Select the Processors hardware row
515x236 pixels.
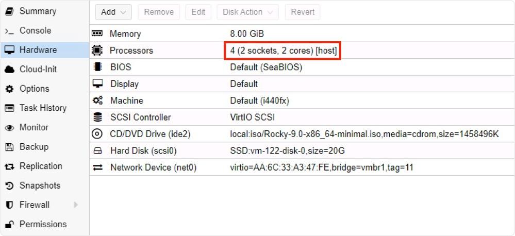302,50
